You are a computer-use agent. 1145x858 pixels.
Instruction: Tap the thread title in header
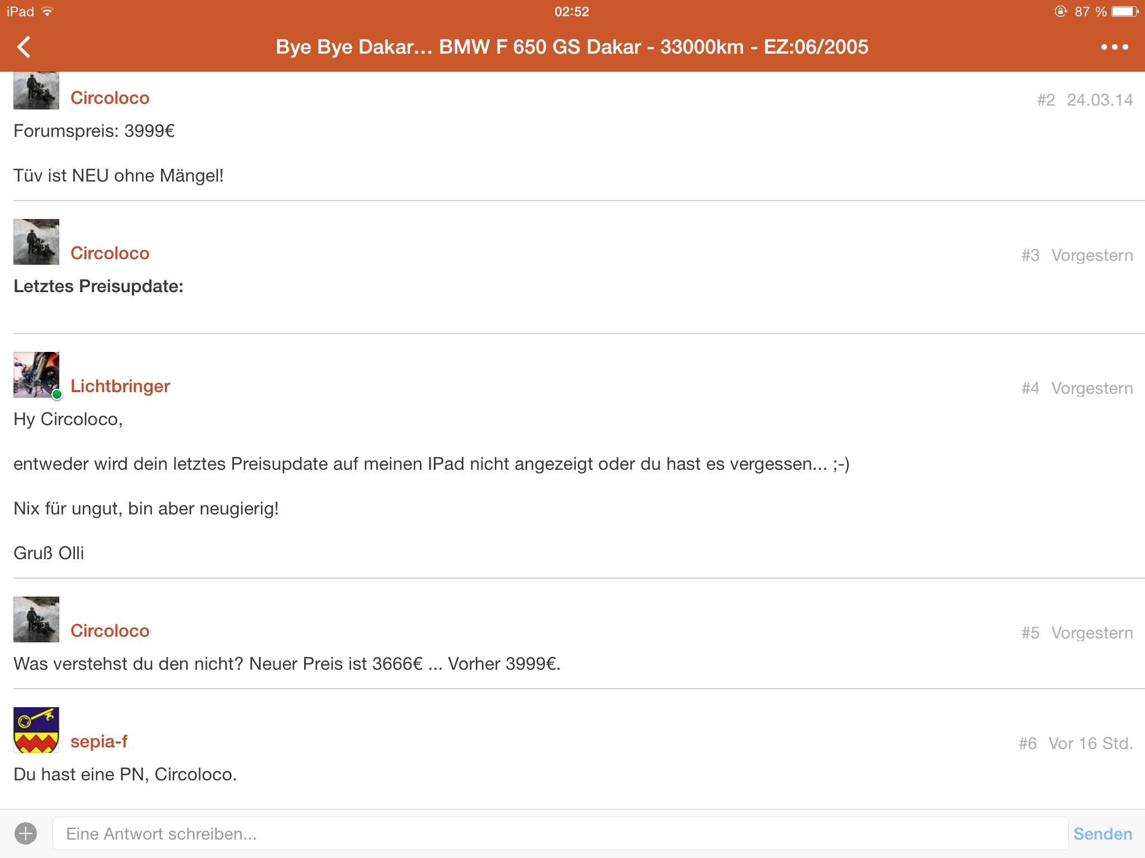[x=572, y=47]
